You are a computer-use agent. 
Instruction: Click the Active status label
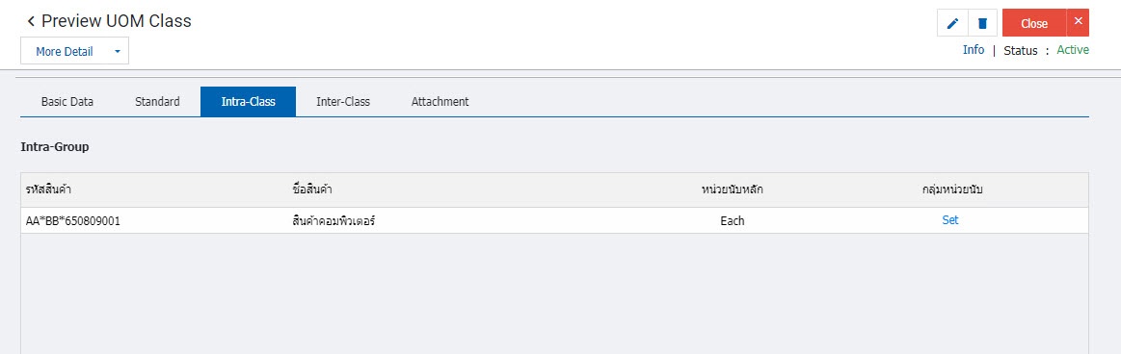click(x=1073, y=50)
